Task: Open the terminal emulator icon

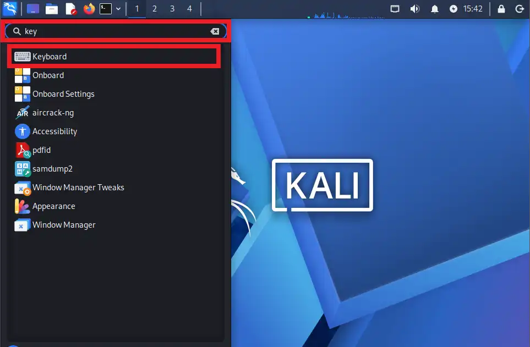Action: coord(106,8)
